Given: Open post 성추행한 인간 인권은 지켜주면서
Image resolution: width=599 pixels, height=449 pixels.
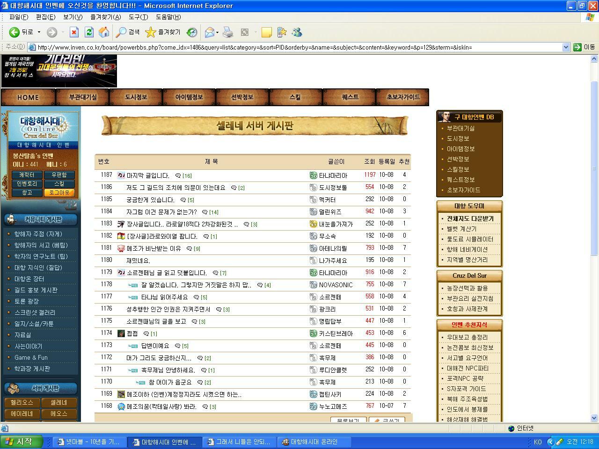Looking at the screenshot, I should coord(168,309).
